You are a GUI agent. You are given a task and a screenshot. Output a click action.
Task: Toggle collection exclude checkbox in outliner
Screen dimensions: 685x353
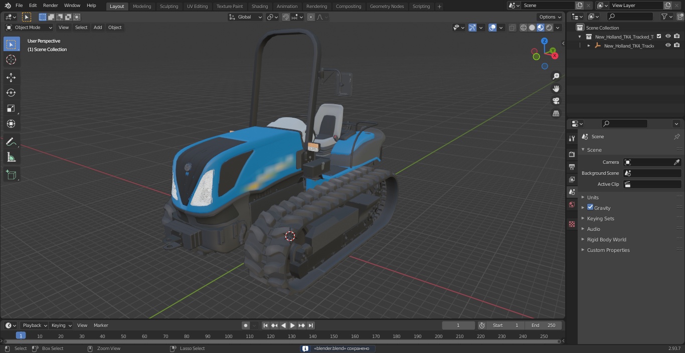pos(659,37)
